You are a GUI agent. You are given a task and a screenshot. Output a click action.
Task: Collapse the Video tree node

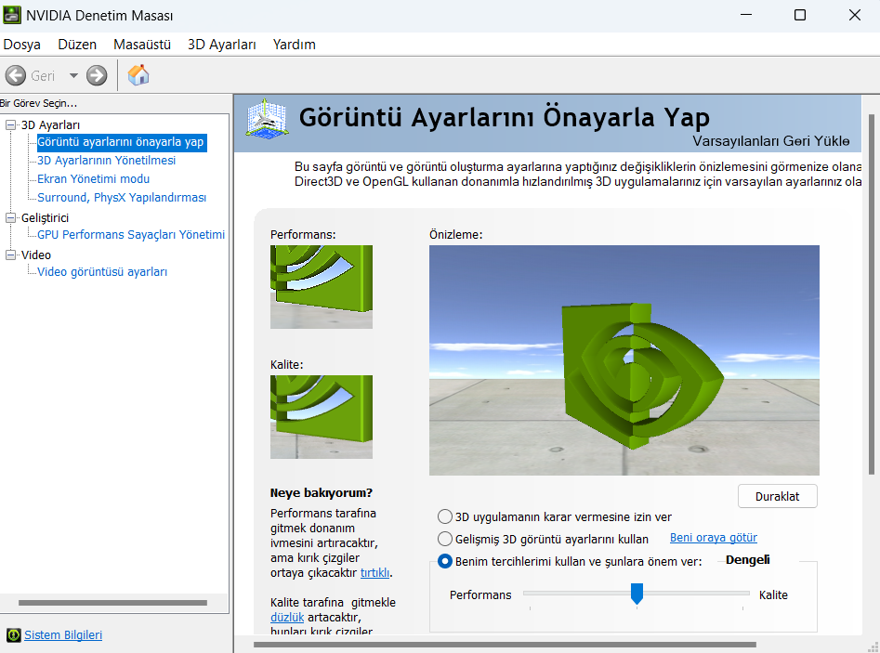[10, 255]
